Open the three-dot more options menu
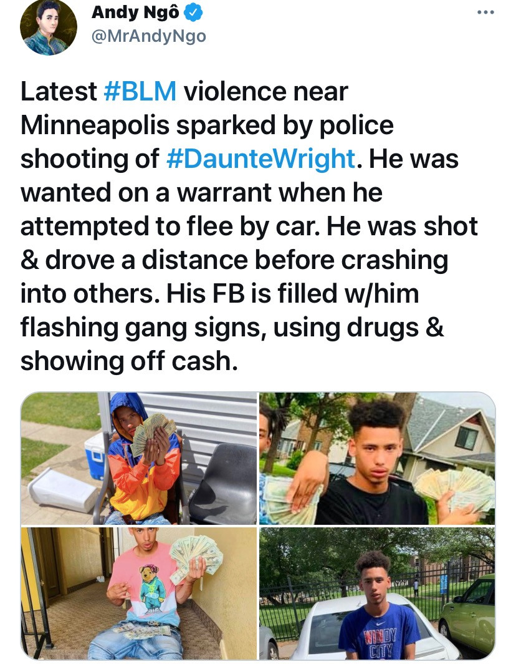Image resolution: width=516 pixels, height=664 pixels. point(485,12)
